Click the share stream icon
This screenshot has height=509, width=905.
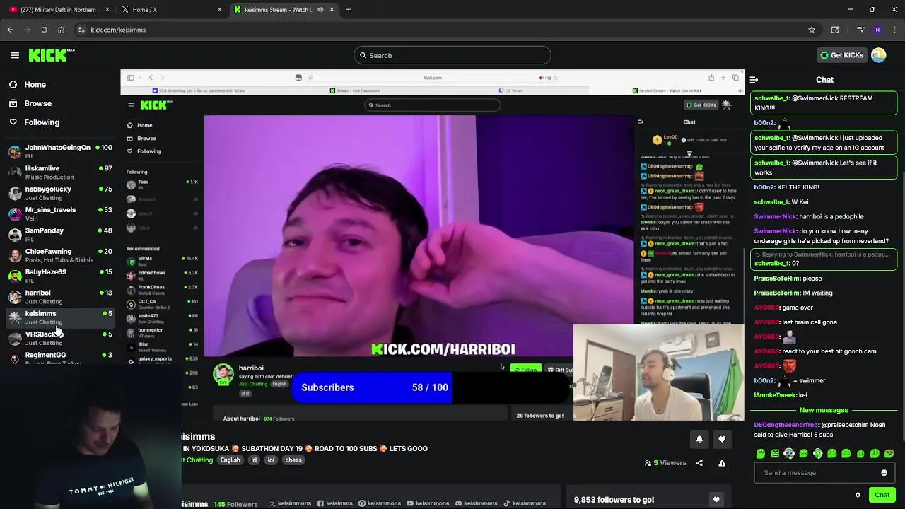click(699, 463)
